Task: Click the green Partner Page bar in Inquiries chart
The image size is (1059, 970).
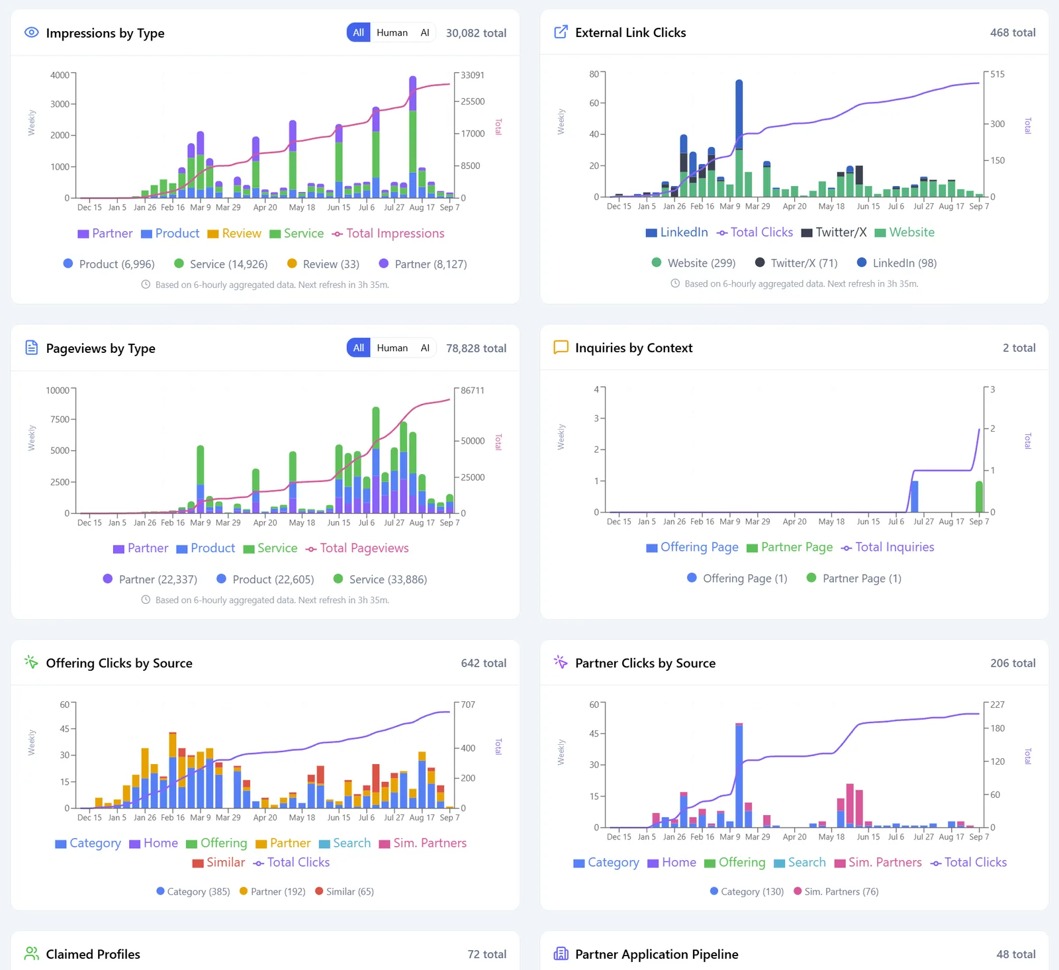Action: [x=979, y=497]
